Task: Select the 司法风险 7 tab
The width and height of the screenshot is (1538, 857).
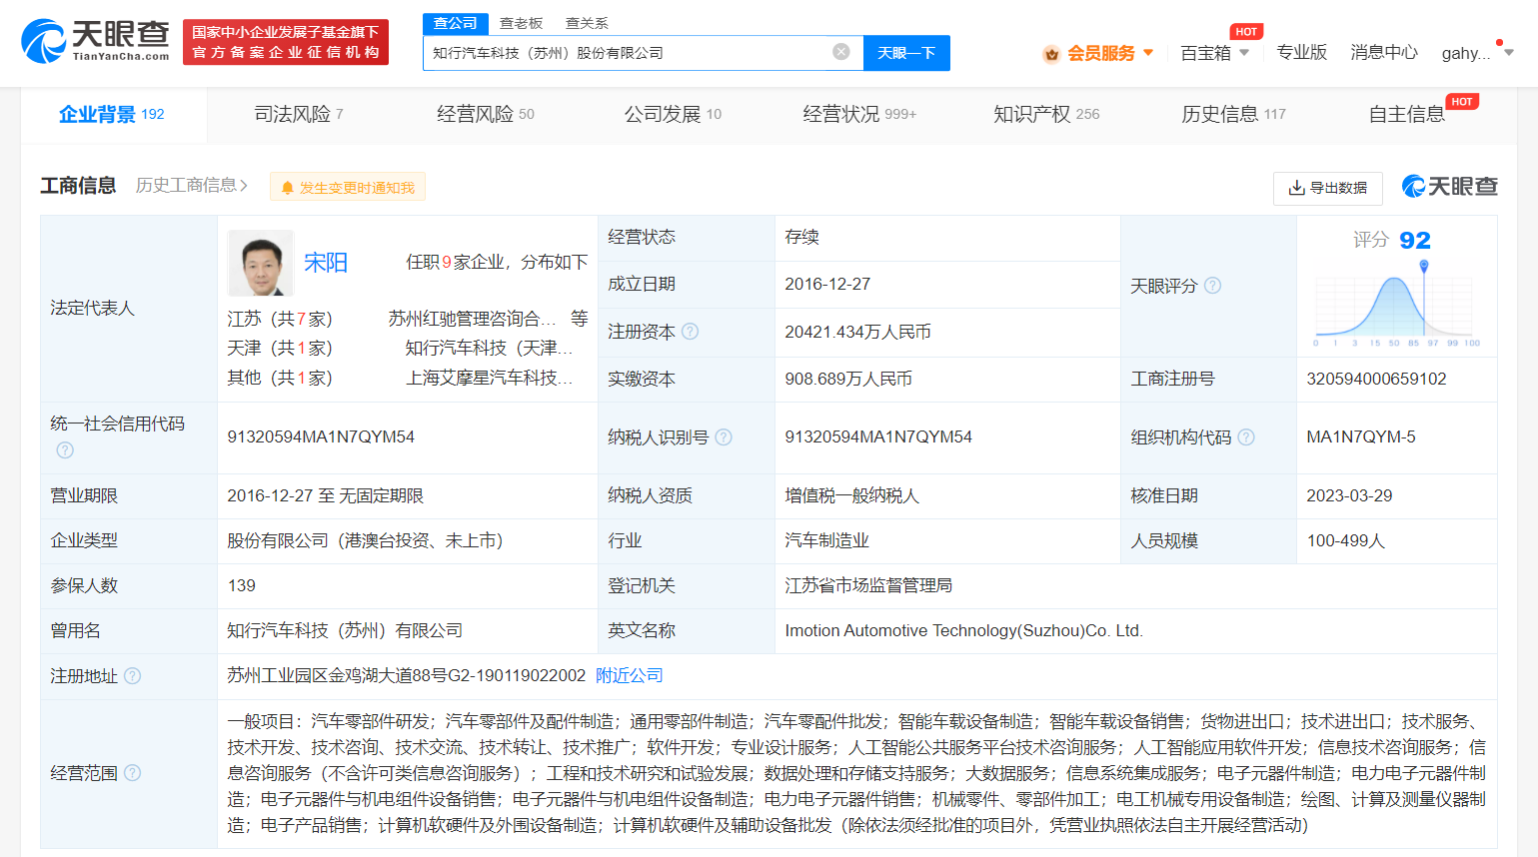Action: coord(299,115)
